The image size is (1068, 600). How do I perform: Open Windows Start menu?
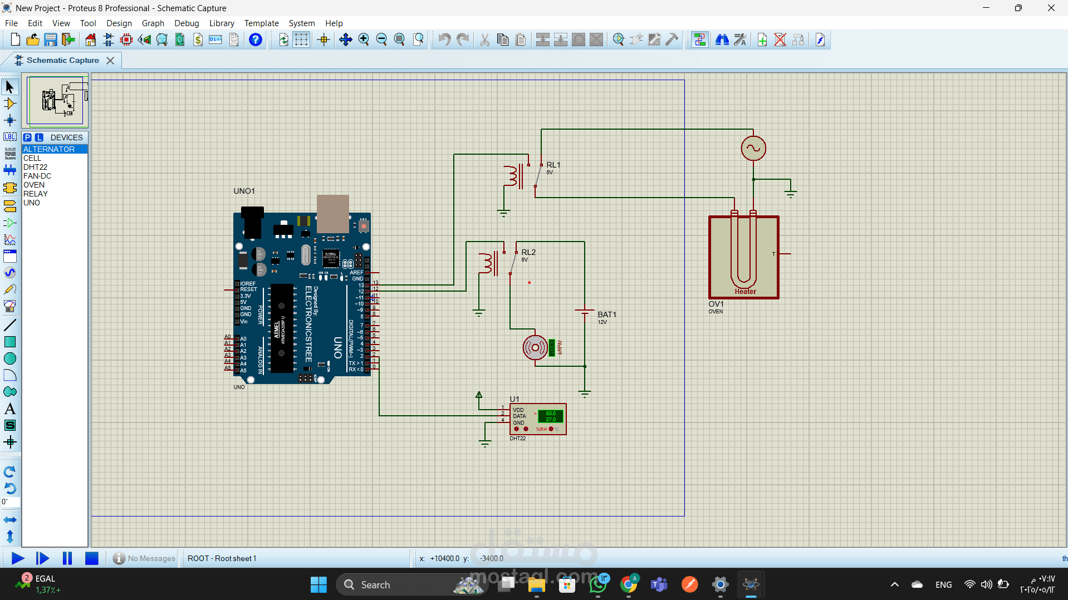[x=319, y=585]
